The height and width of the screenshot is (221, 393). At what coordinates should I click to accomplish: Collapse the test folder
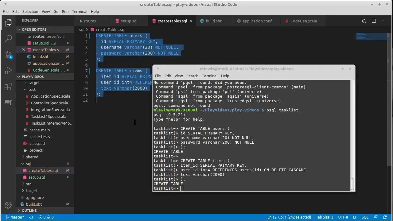[x=45, y=89]
